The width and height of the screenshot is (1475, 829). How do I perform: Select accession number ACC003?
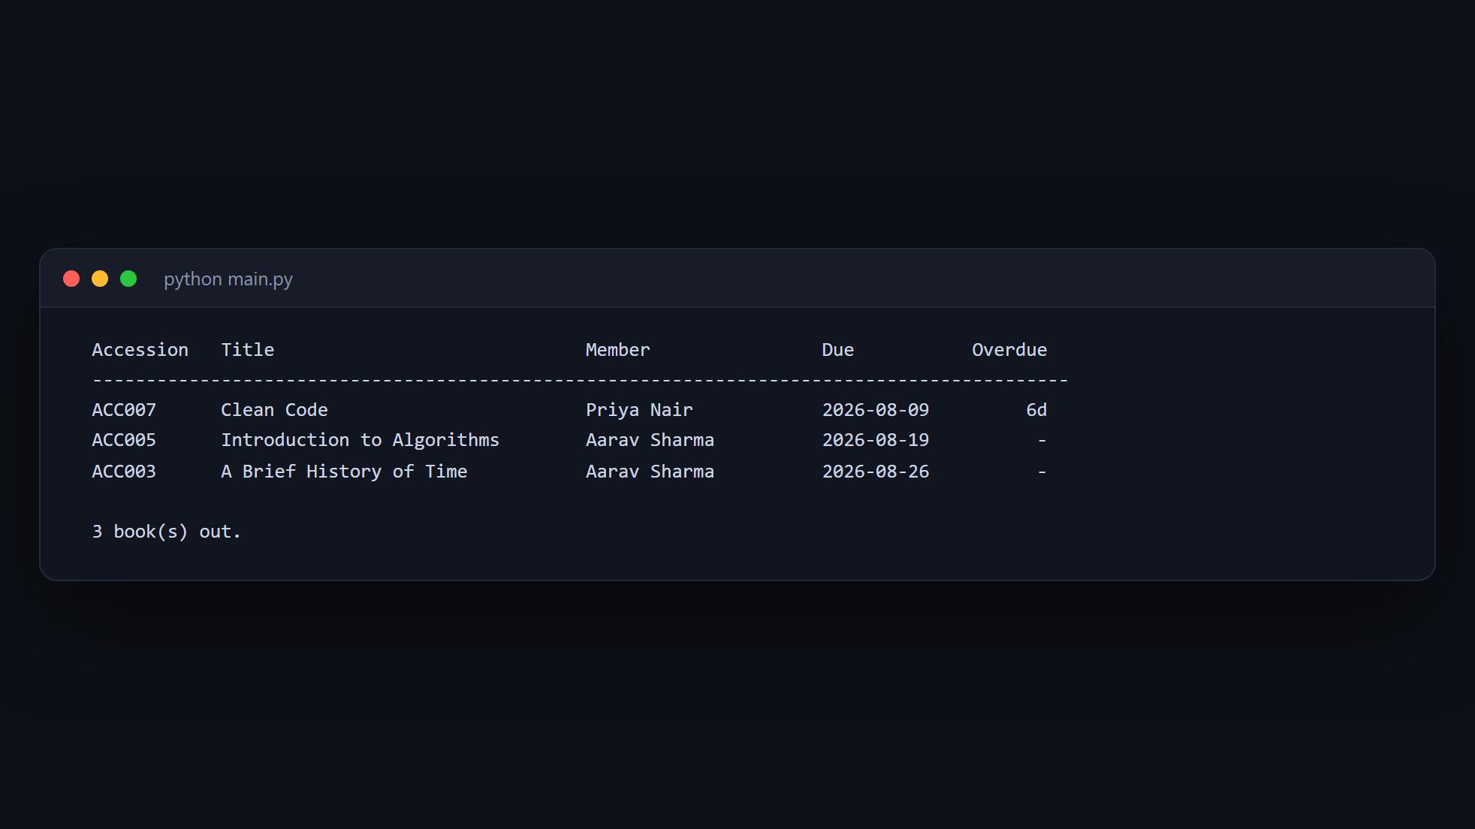tap(124, 472)
